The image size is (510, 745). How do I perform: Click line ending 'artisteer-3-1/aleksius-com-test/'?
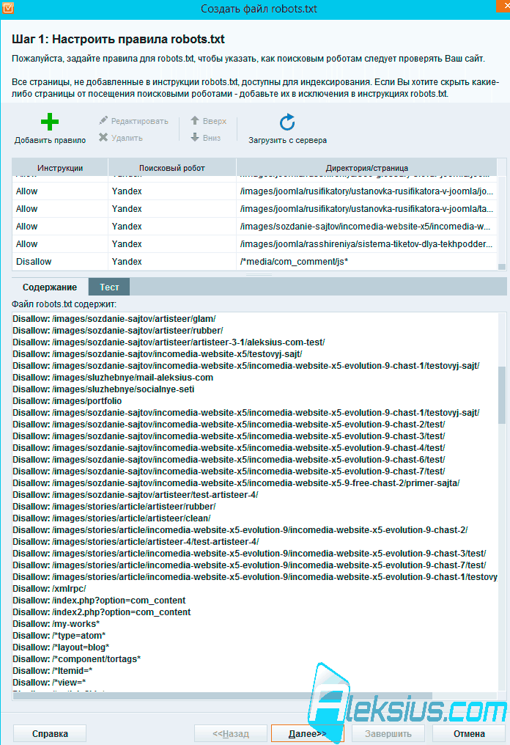point(169,342)
